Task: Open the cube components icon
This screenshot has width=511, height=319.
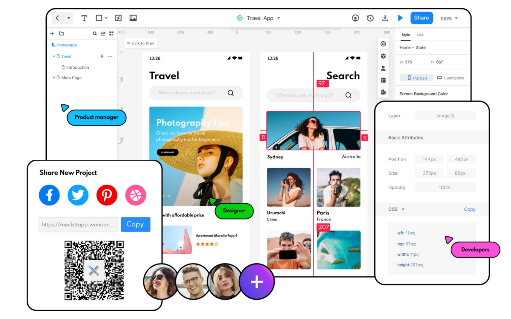Action: coord(383,56)
